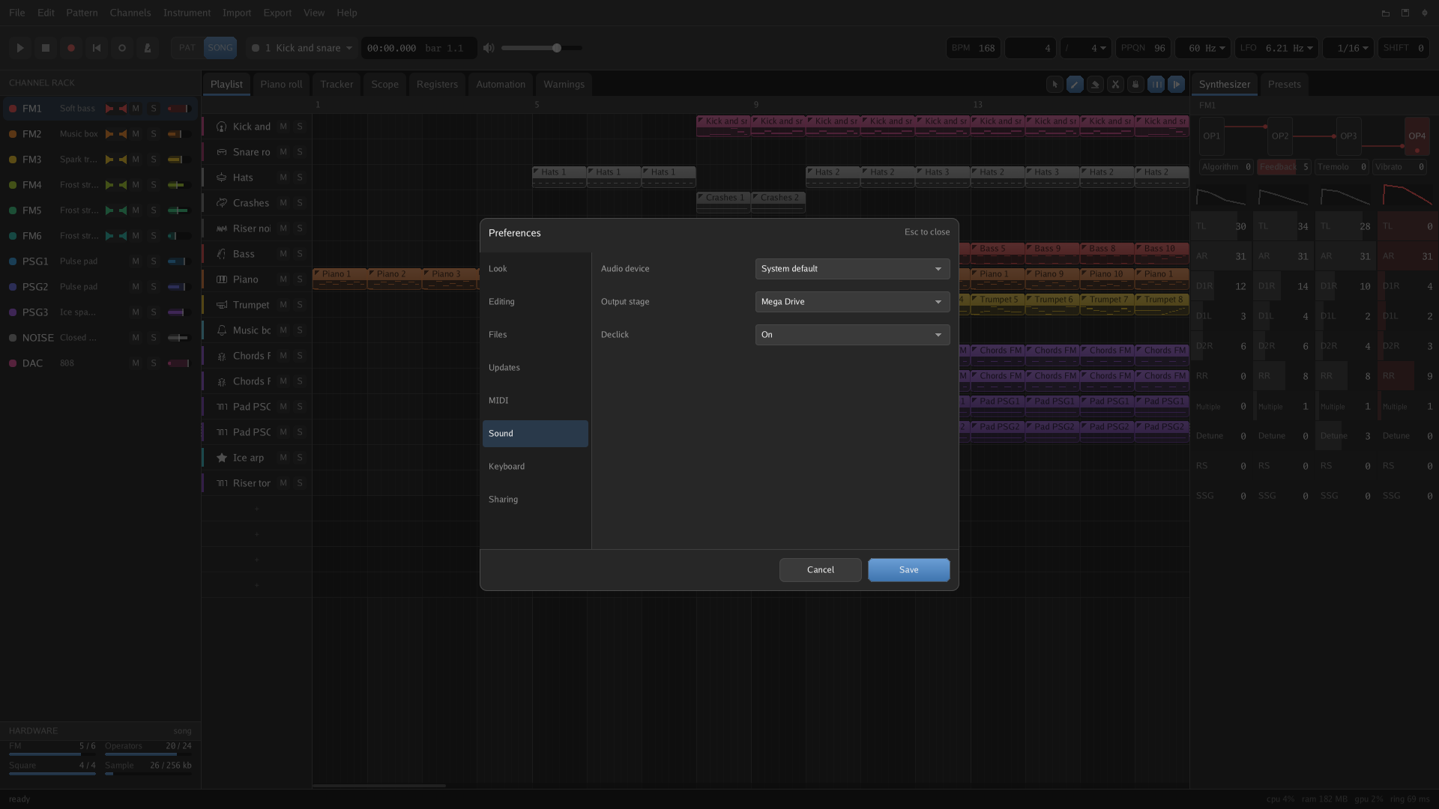The image size is (1439, 809).
Task: Click the star icon on Ice arp track
Action: pyautogui.click(x=222, y=458)
